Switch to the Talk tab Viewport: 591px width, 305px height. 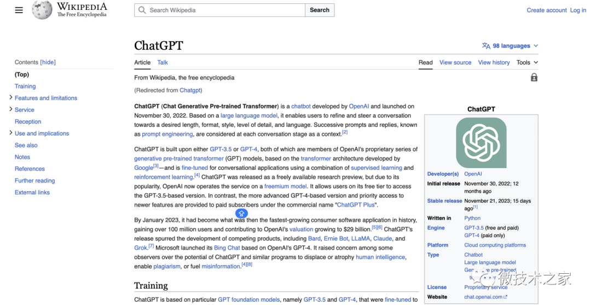tap(163, 62)
